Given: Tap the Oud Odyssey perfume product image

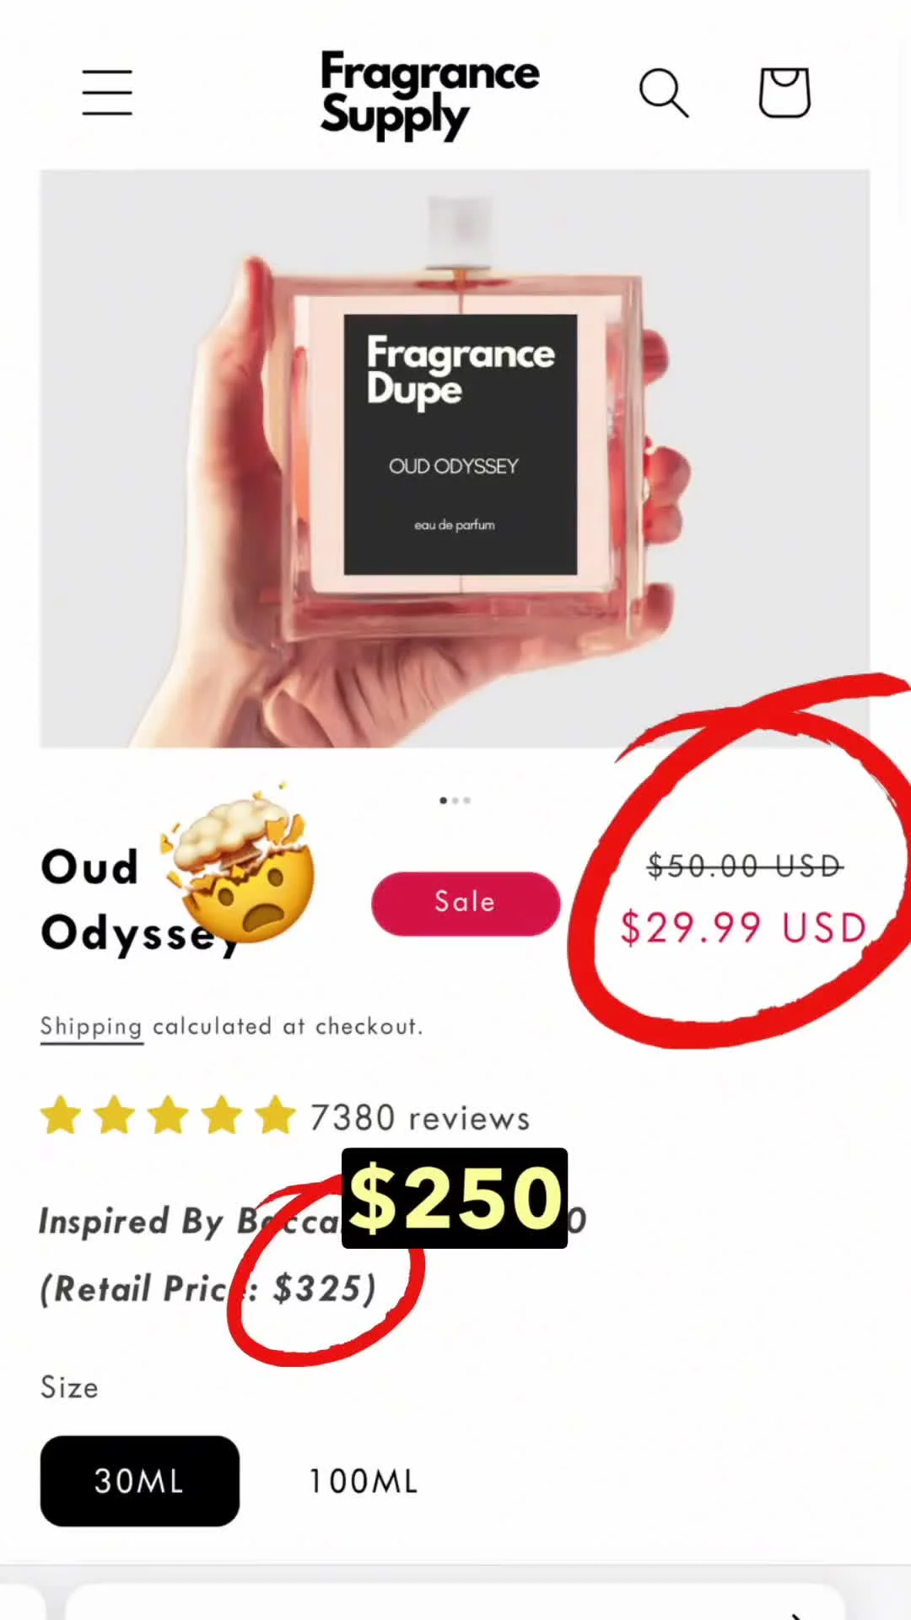Looking at the screenshot, I should pos(455,458).
